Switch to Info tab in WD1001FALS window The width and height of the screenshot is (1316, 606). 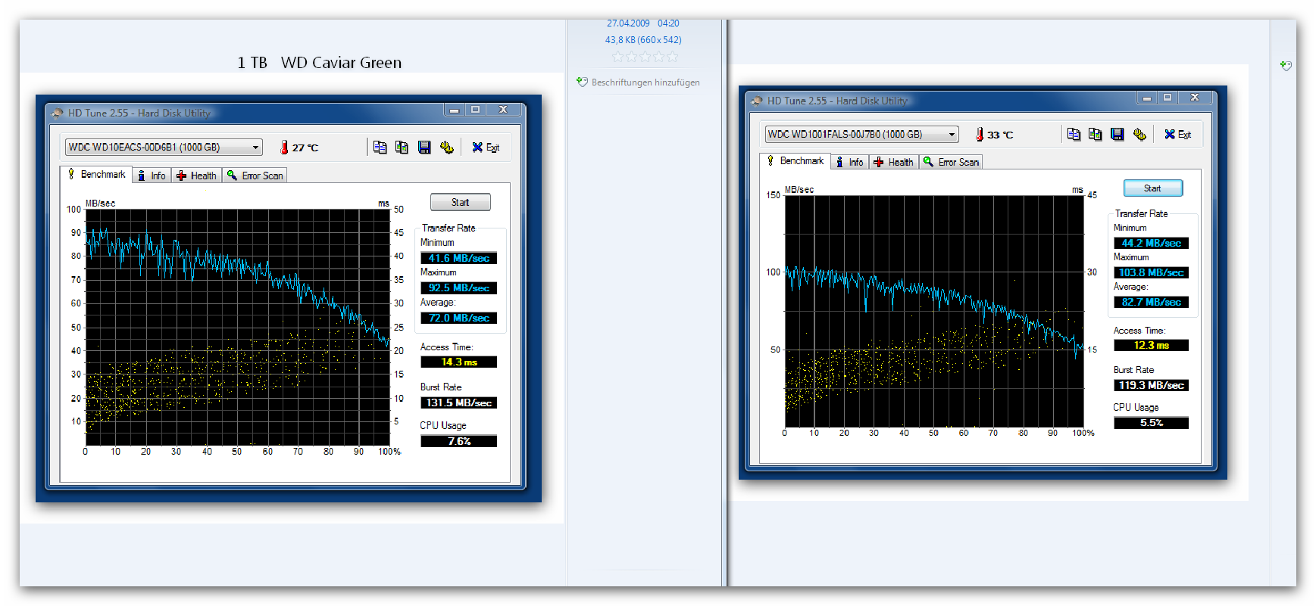pyautogui.click(x=850, y=162)
